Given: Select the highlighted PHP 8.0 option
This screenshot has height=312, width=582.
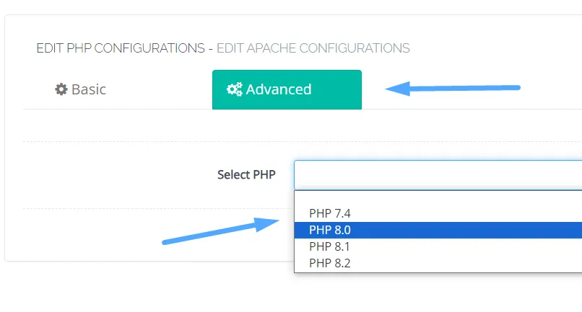Looking at the screenshot, I should [x=330, y=230].
